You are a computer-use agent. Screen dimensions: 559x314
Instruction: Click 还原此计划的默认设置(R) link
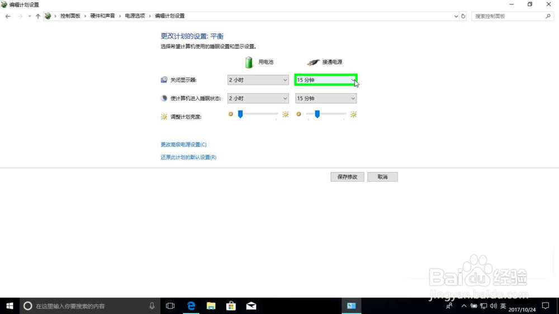pyautogui.click(x=188, y=157)
